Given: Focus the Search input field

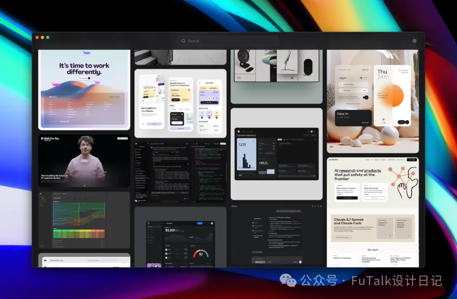Looking at the screenshot, I should (228, 41).
